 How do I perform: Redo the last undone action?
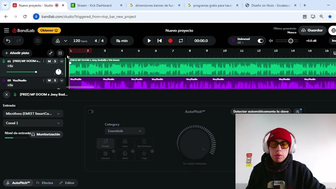pos(19,41)
